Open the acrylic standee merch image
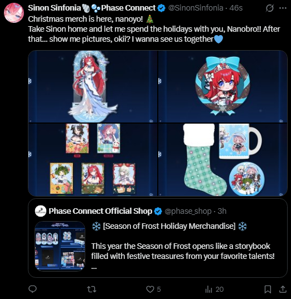Viewport: 291px width, 299px height. (x=93, y=86)
